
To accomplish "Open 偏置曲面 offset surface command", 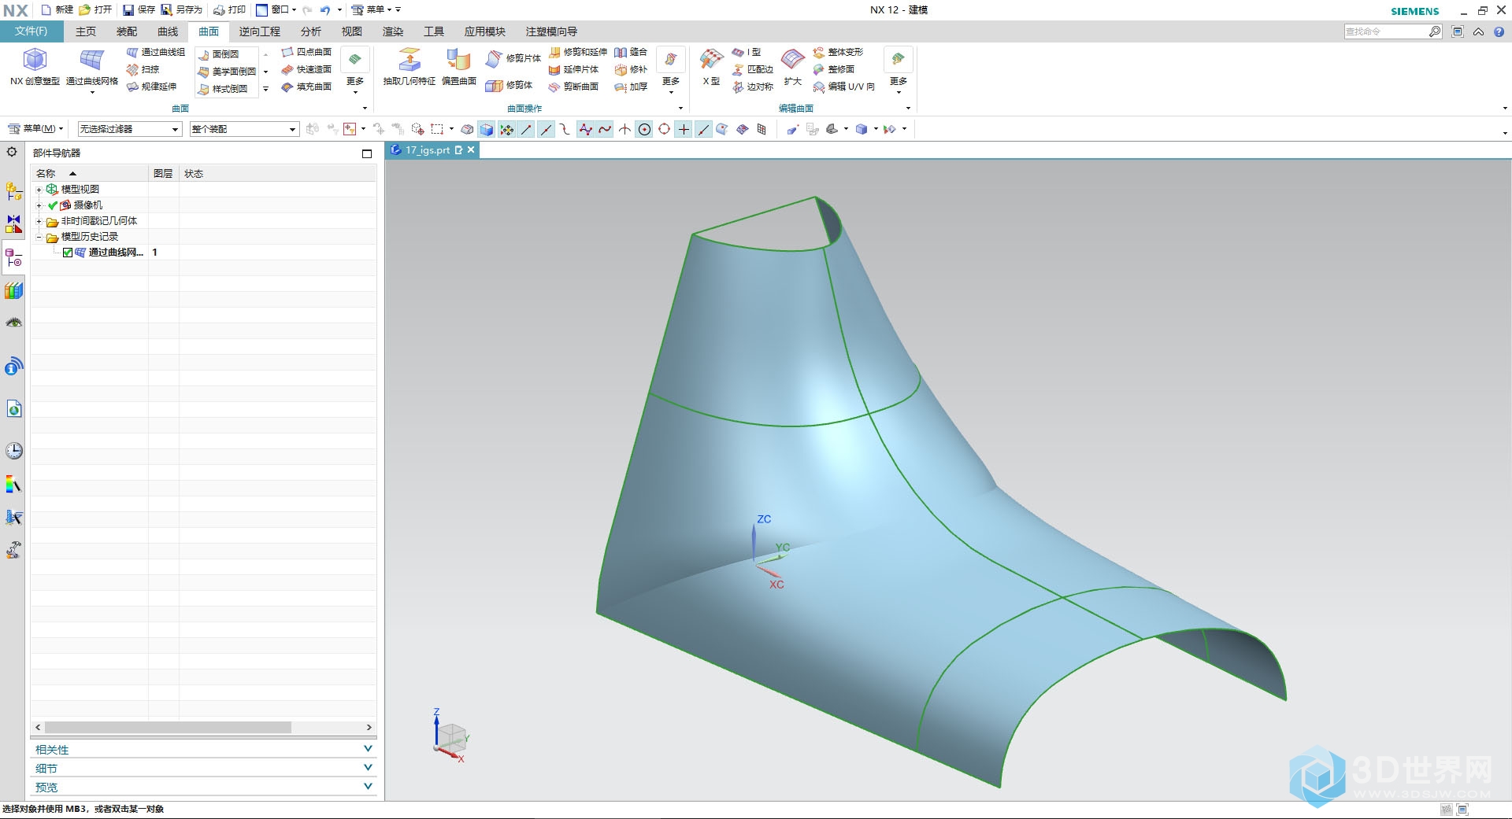I will point(458,67).
